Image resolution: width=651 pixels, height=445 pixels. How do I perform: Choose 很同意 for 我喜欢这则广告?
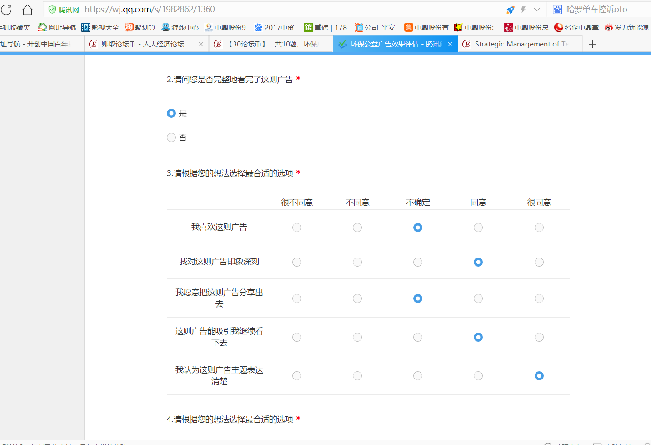(539, 228)
